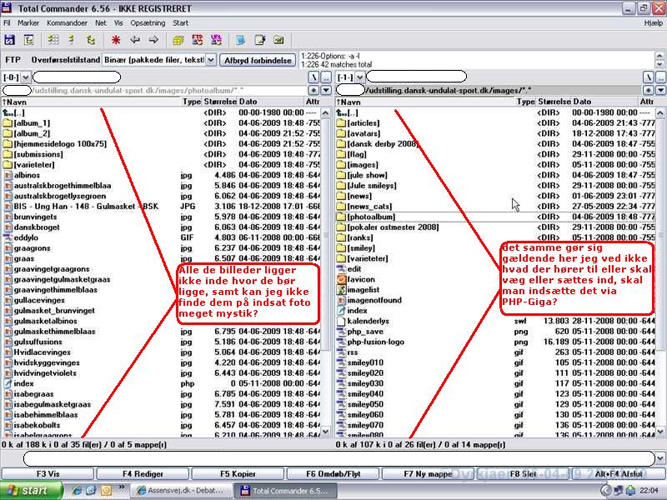Open the Opsætning menu
667x500 pixels.
(x=148, y=23)
